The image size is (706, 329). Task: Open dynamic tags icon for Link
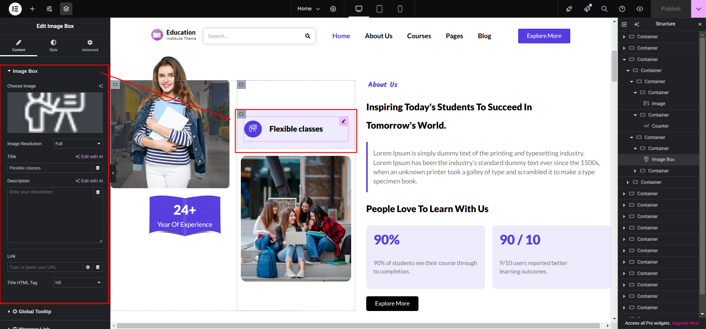tap(98, 267)
